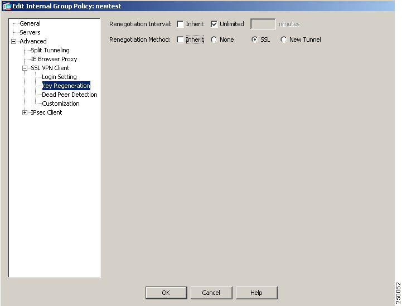Open the Servers settings page
This screenshot has height=306, width=402.
pos(30,32)
